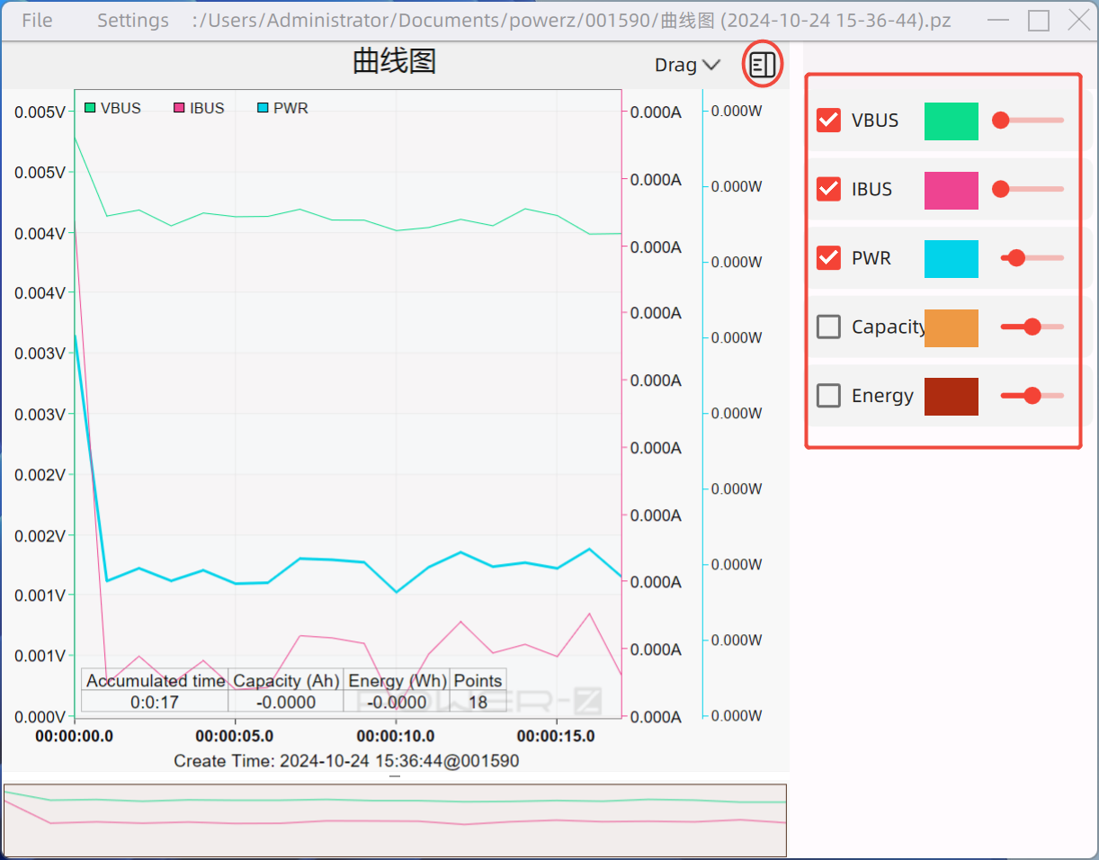Toggle the side panel layout icon
This screenshot has height=860, width=1099.
pos(763,65)
